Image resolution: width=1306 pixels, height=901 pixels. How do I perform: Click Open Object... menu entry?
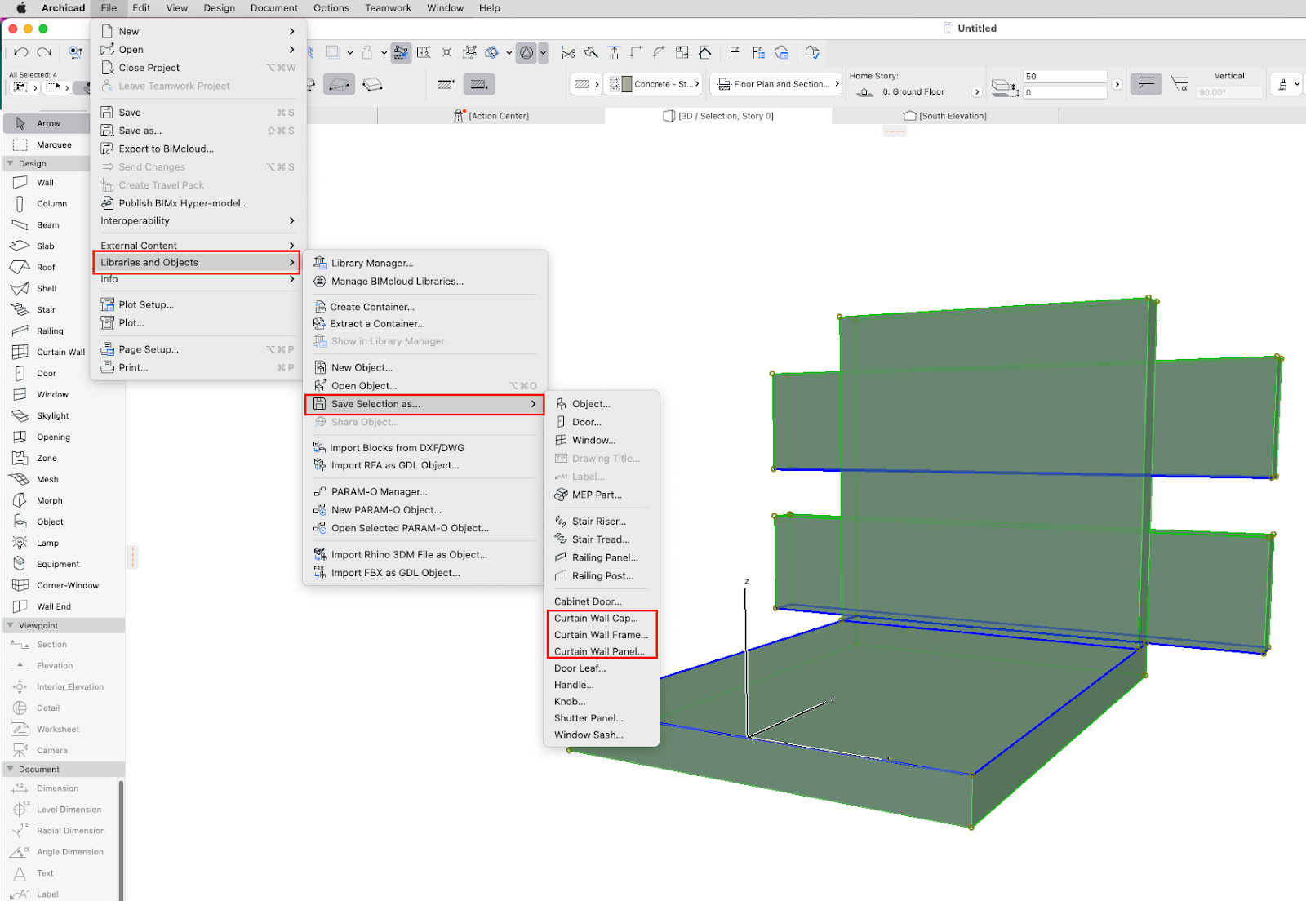pyautogui.click(x=364, y=386)
